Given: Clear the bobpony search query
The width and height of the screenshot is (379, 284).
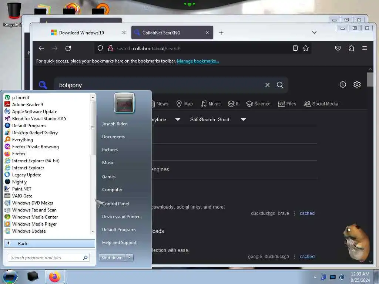Looking at the screenshot, I should tap(267, 85).
